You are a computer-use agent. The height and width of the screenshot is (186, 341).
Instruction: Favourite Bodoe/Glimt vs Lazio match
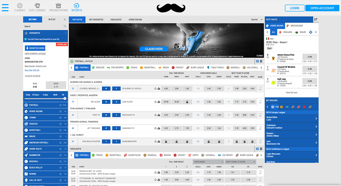click(x=155, y=173)
